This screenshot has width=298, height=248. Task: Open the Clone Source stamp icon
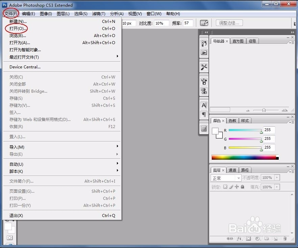[x=204, y=91]
